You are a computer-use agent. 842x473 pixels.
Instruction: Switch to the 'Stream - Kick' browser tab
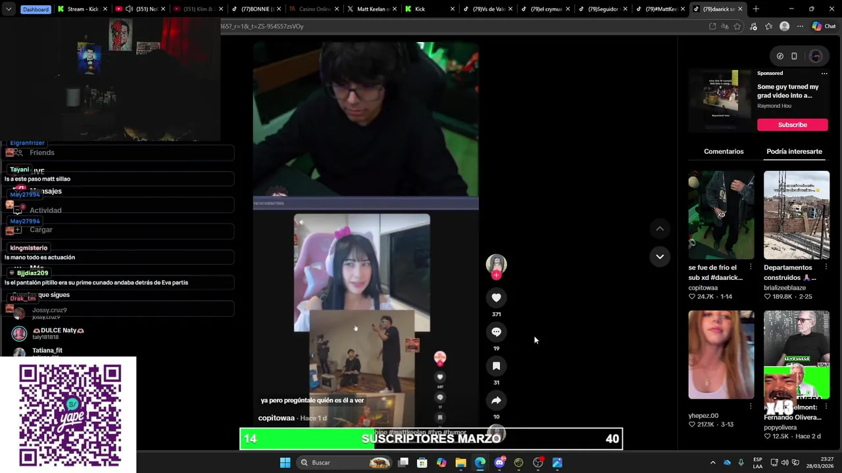coord(82,9)
